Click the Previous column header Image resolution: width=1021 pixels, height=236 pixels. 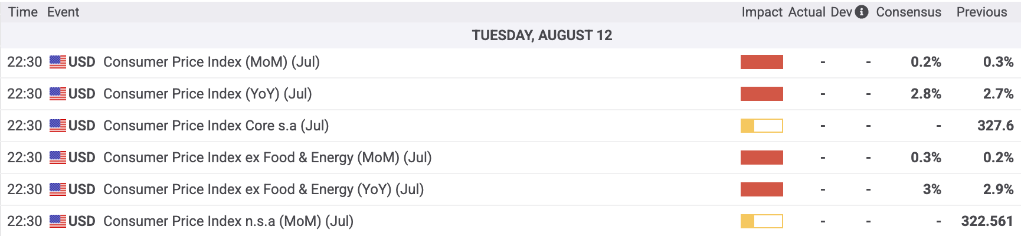982,12
